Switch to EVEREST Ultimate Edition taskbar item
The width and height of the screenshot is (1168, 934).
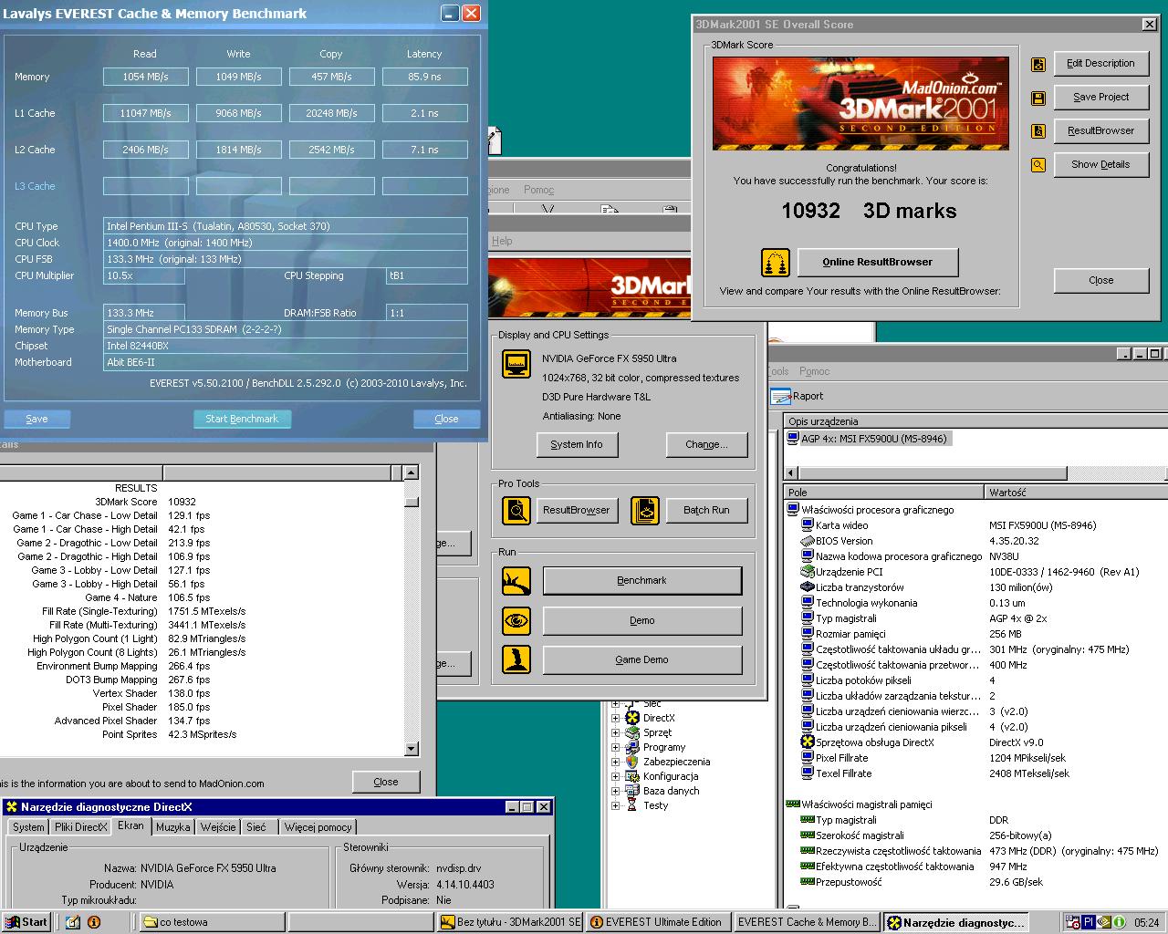click(x=658, y=922)
